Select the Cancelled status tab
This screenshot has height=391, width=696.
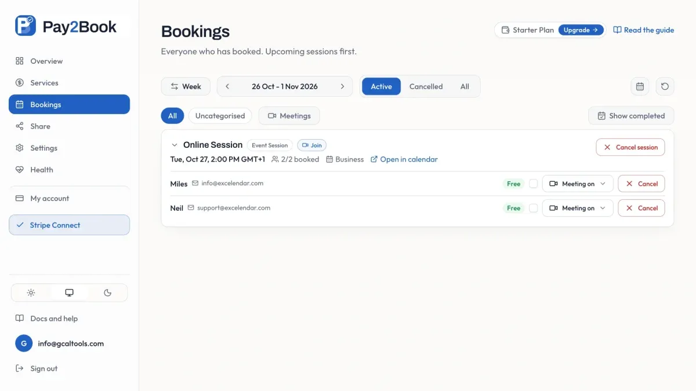[426, 86]
